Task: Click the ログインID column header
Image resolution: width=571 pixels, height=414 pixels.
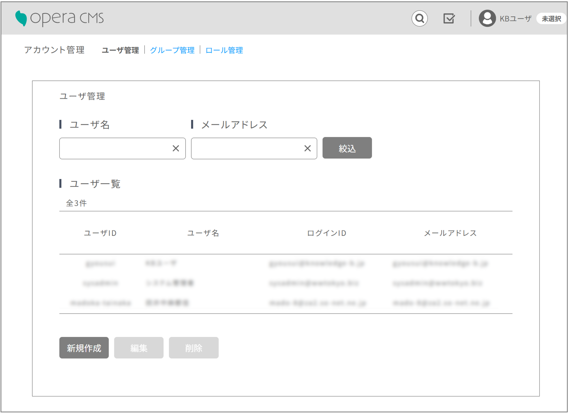Action: (x=326, y=233)
